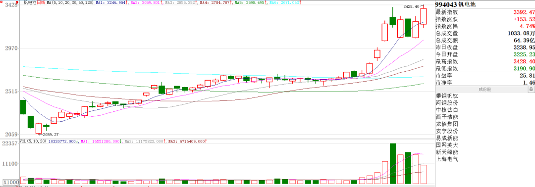Screen dimensions: 535x187
Task: Open constituent stock 攀钢钒钛
Action: (x=447, y=96)
